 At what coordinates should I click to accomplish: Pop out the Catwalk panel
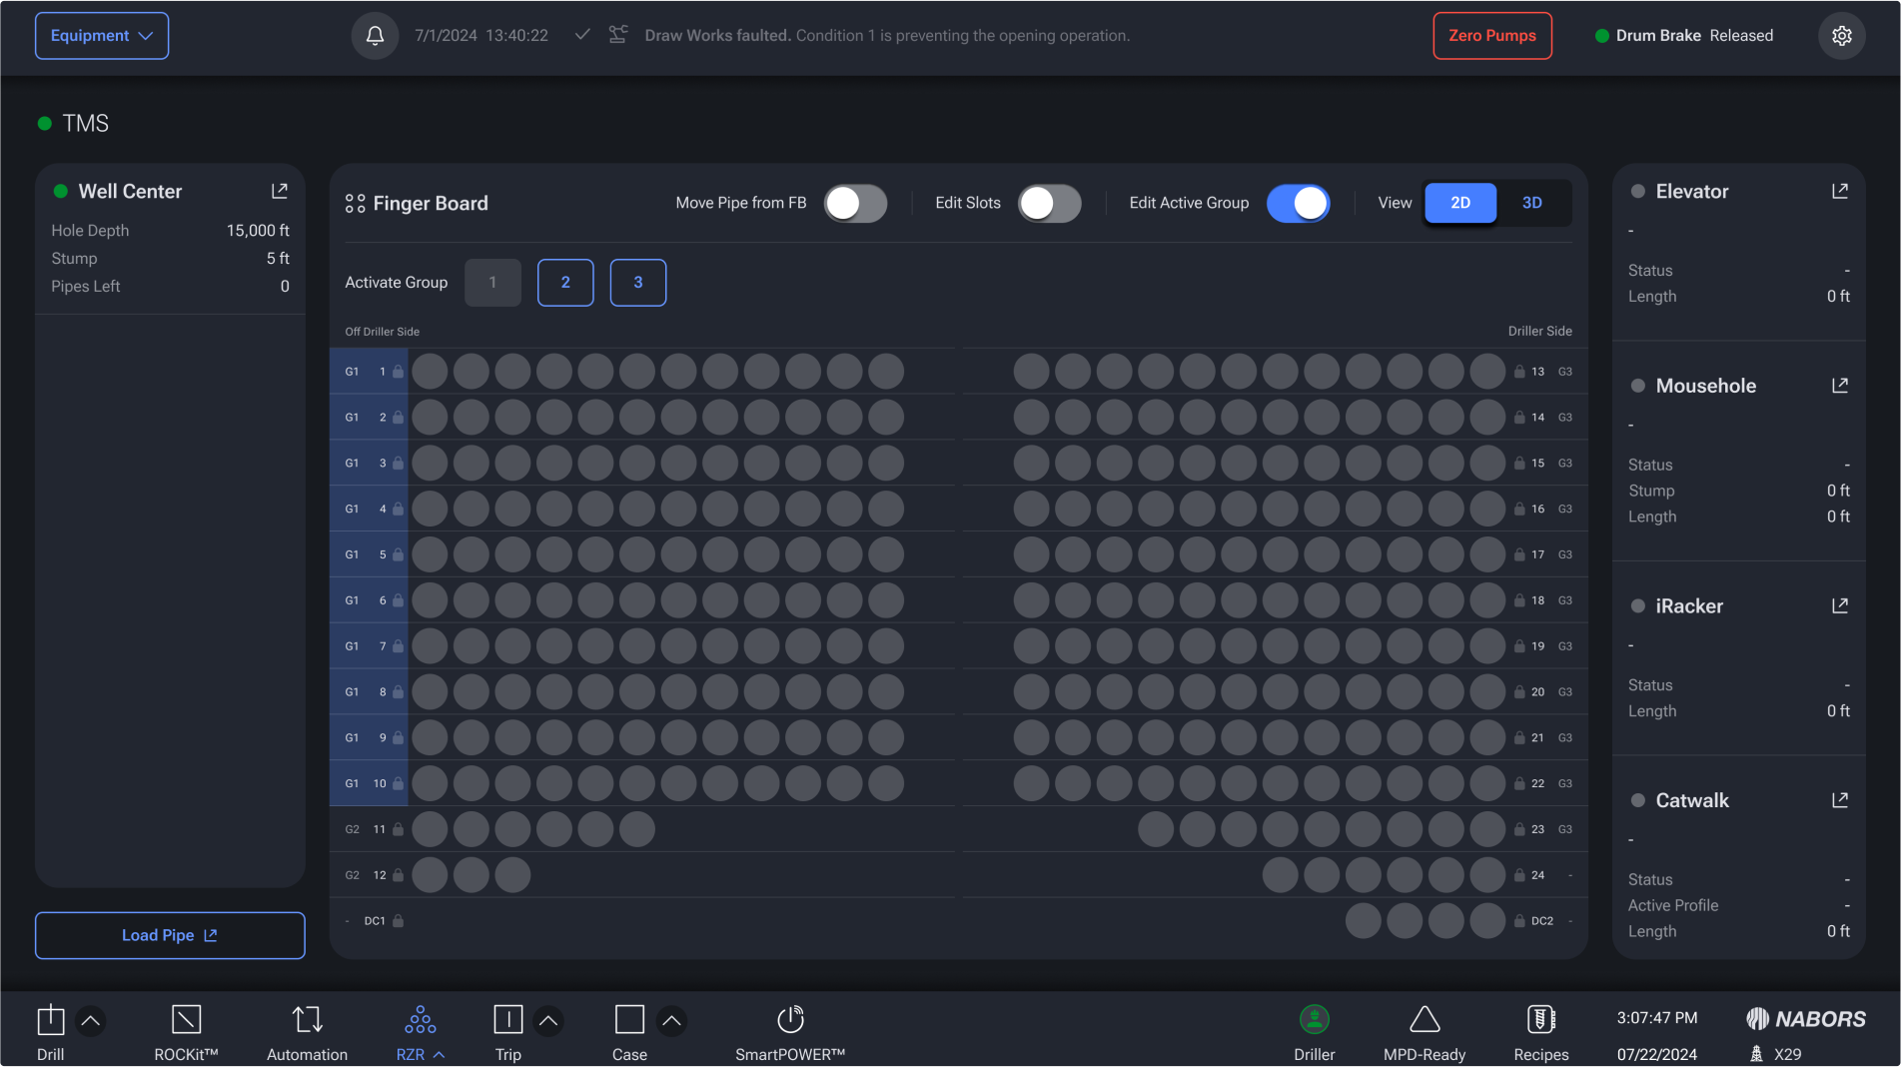point(1840,800)
